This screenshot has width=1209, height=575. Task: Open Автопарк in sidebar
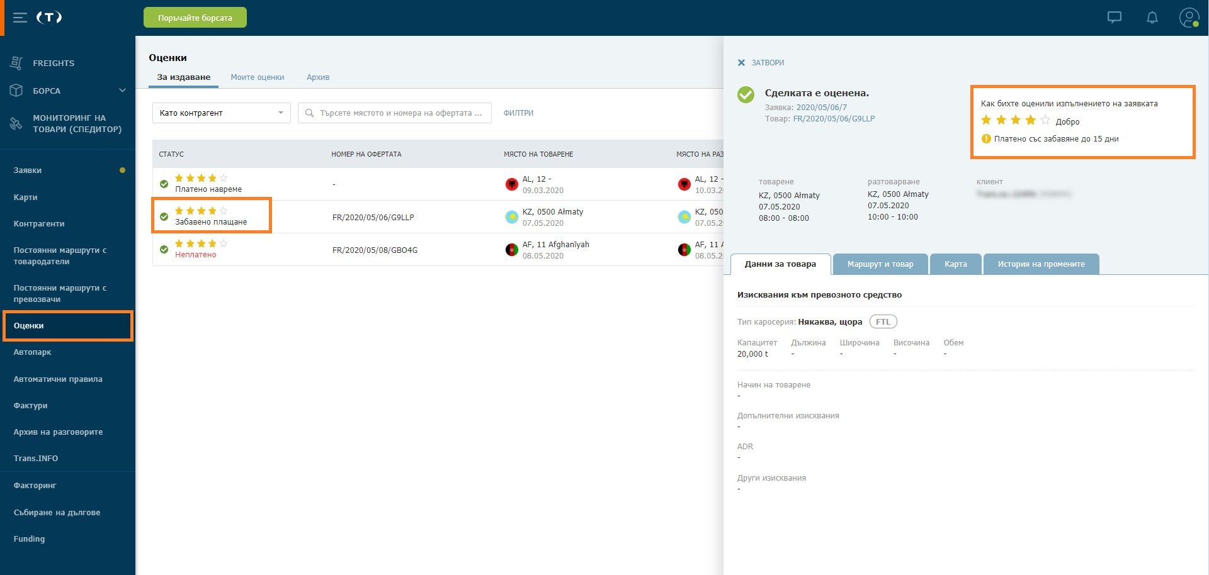pos(33,352)
